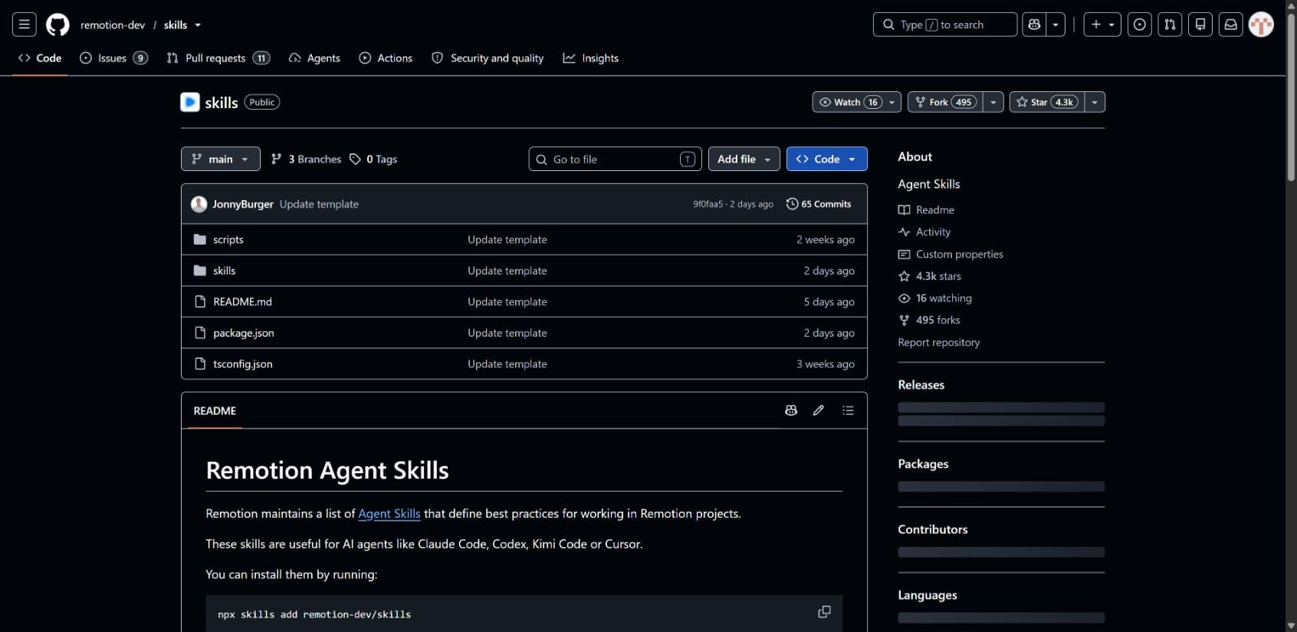Image resolution: width=1297 pixels, height=632 pixels.
Task: Open the main branch selector dropdown
Action: click(x=221, y=159)
